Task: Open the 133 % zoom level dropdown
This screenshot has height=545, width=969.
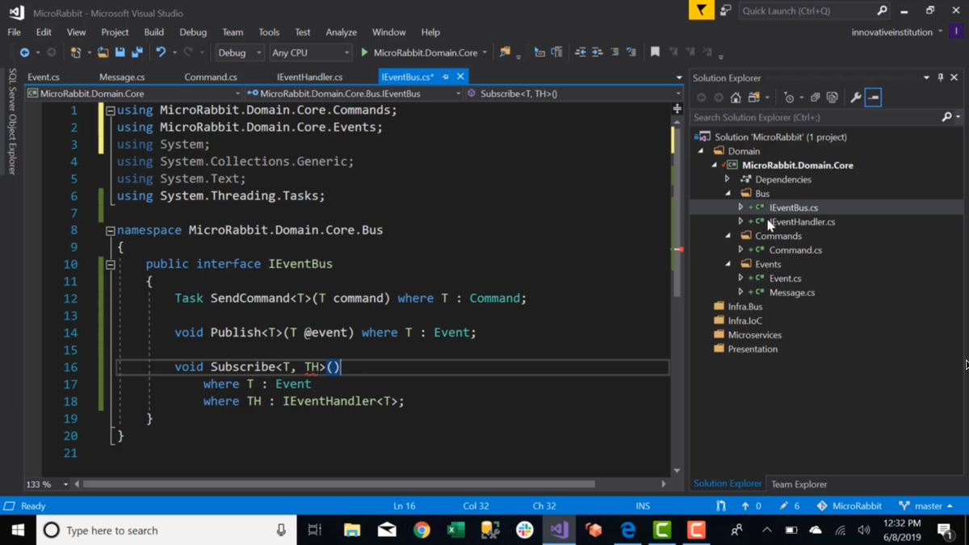Action: 47,484
